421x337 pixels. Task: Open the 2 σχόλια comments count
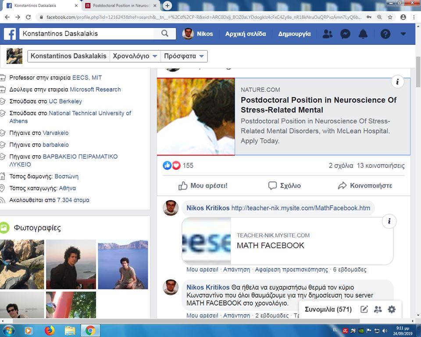[341, 165]
